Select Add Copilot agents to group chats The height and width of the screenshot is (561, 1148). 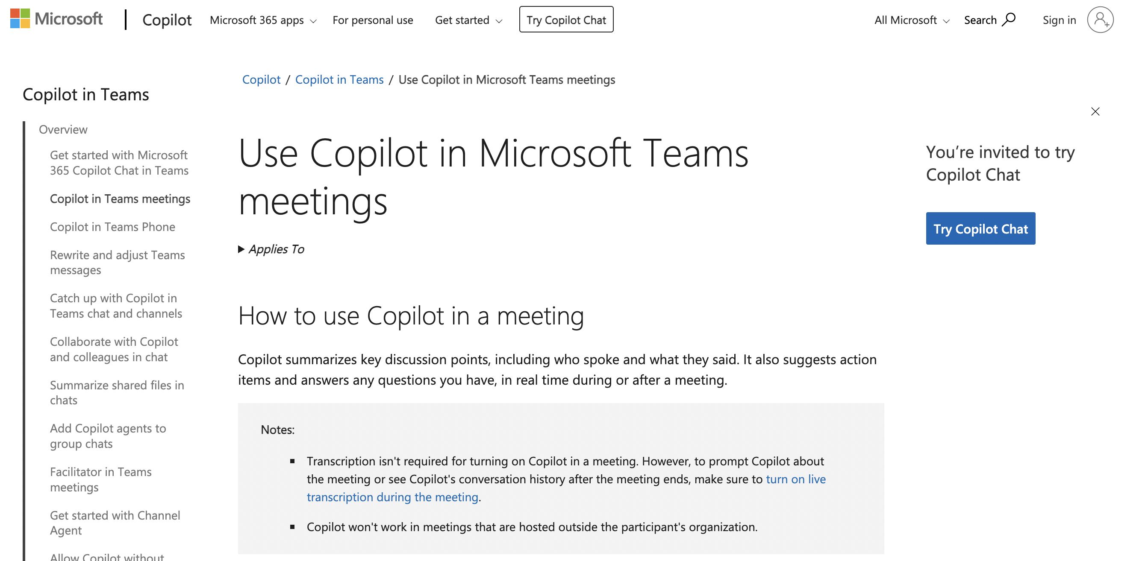108,436
